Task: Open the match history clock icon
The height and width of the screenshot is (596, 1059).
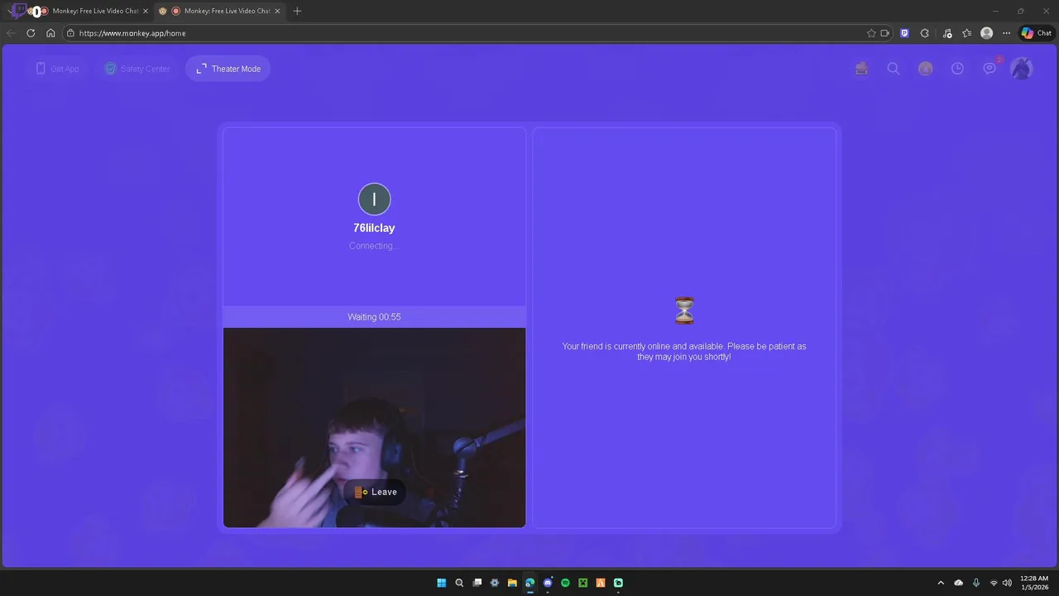Action: click(x=957, y=69)
